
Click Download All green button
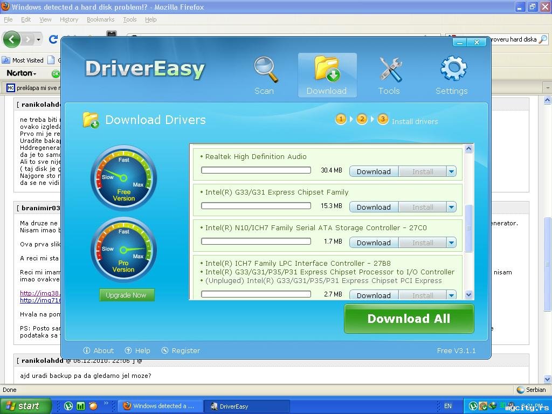click(409, 319)
